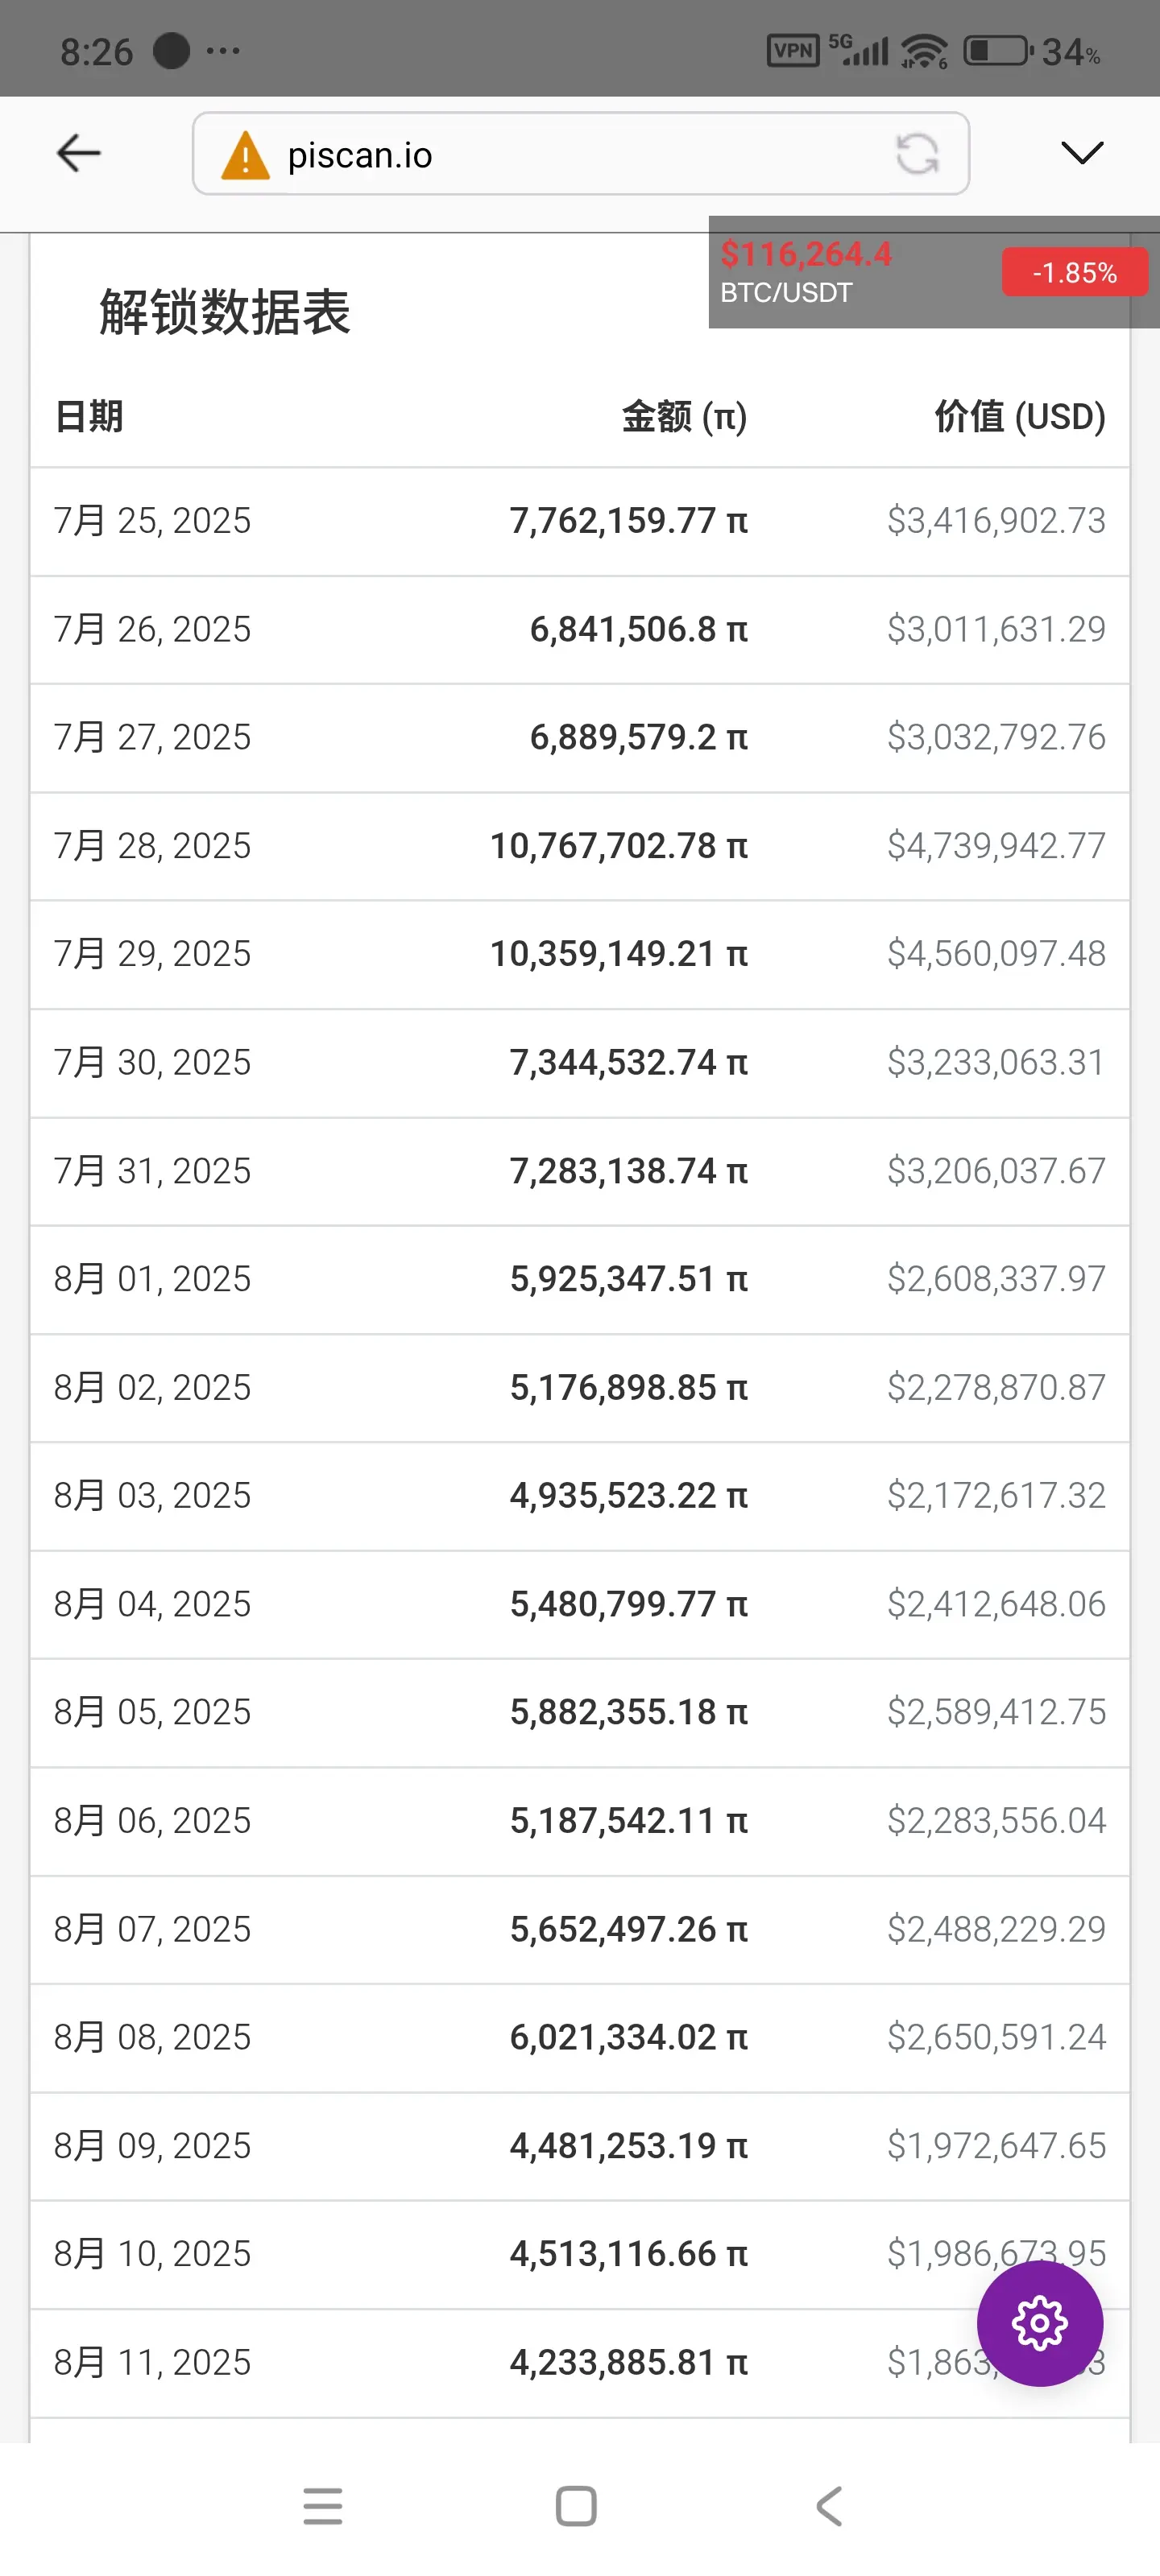Tap the orange security warning triangle
1160x2576 pixels.
coord(245,155)
